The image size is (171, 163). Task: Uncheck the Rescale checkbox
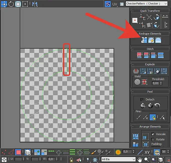153,134
